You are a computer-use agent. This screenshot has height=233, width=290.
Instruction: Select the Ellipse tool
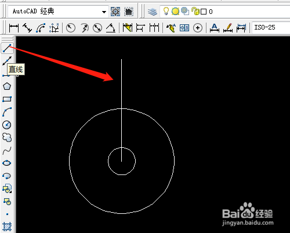pos(7,163)
